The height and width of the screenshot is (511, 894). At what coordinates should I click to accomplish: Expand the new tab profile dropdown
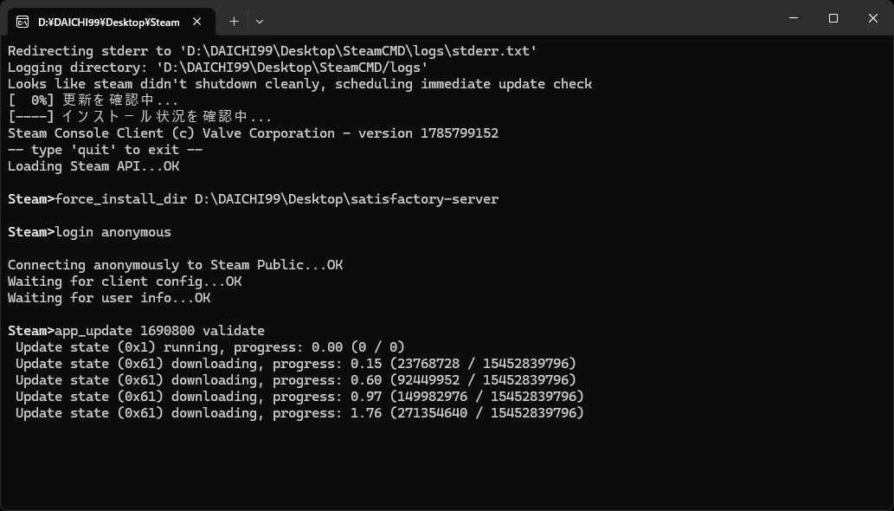point(260,21)
